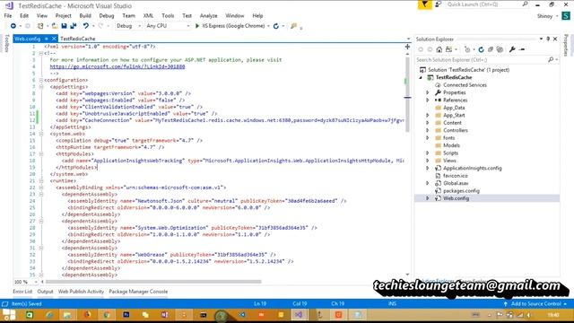Expand the References node

click(x=427, y=100)
